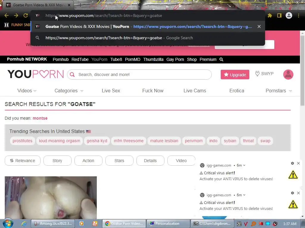
Task: Select the Google Search suggestion row
Action: pyautogui.click(x=148, y=38)
